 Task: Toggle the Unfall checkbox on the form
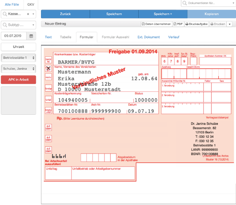(x=48, y=99)
